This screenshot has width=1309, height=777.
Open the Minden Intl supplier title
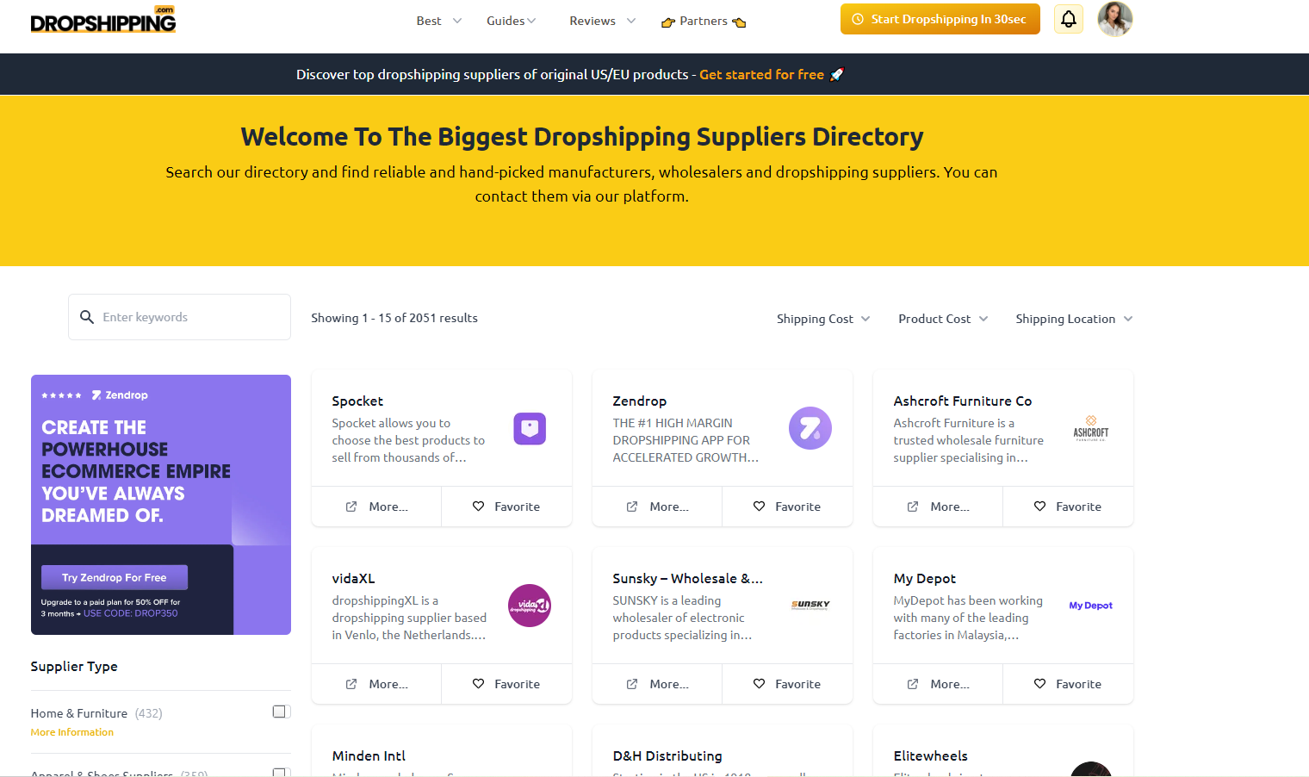[369, 755]
